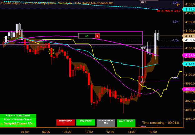Click the 4130,0 price axis label
Image resolution: width=195 pixels, height=135 pixels.
click(x=190, y=48)
